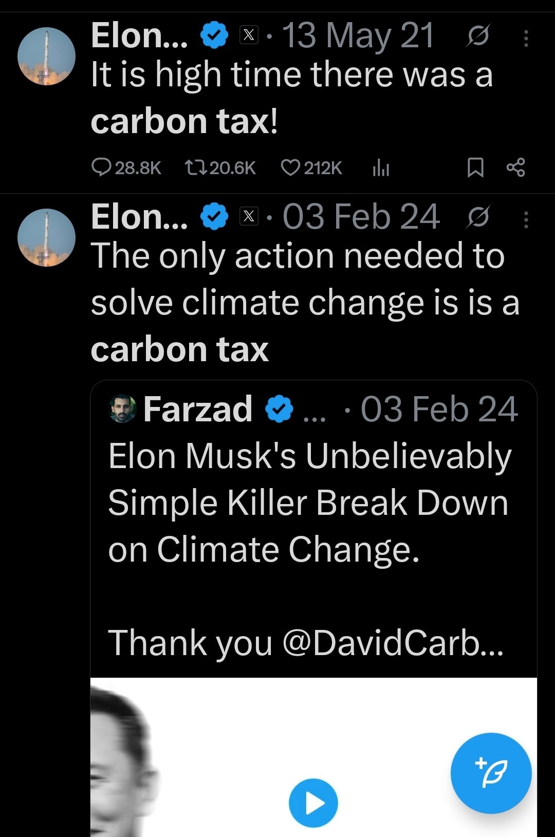Open more options for the 03 Feb 24 tweet
The image size is (555, 837).
(x=526, y=219)
